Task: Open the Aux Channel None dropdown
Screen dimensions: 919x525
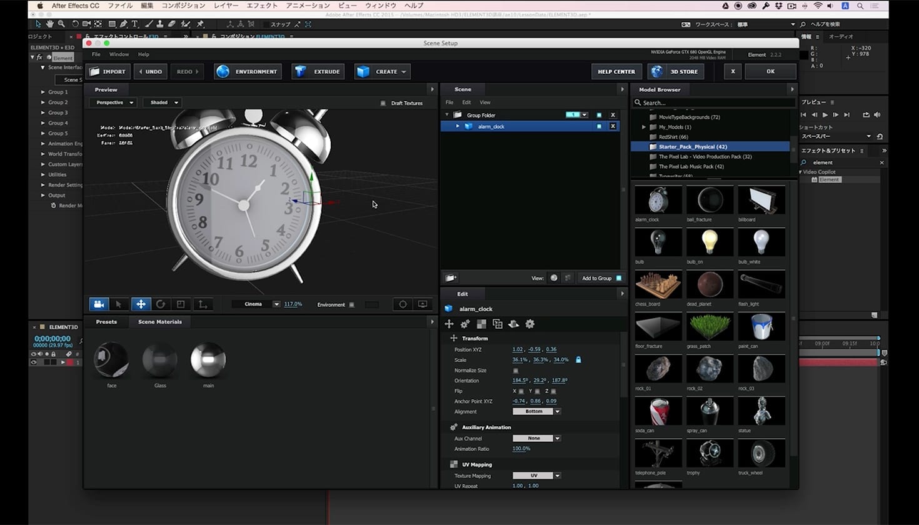Action: tap(536, 439)
